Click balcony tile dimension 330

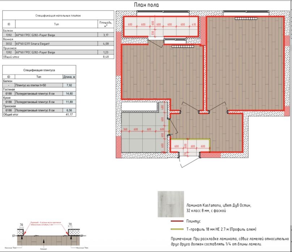pos(153,33)
